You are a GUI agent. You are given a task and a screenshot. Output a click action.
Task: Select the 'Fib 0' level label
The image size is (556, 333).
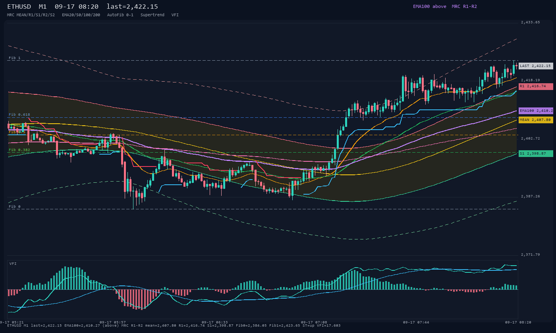15,207
